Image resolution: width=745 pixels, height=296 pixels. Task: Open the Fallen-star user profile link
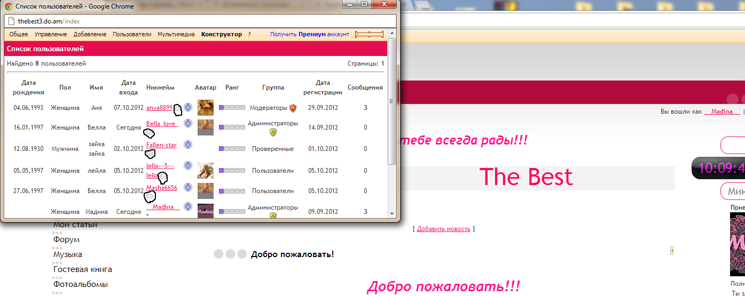point(161,145)
